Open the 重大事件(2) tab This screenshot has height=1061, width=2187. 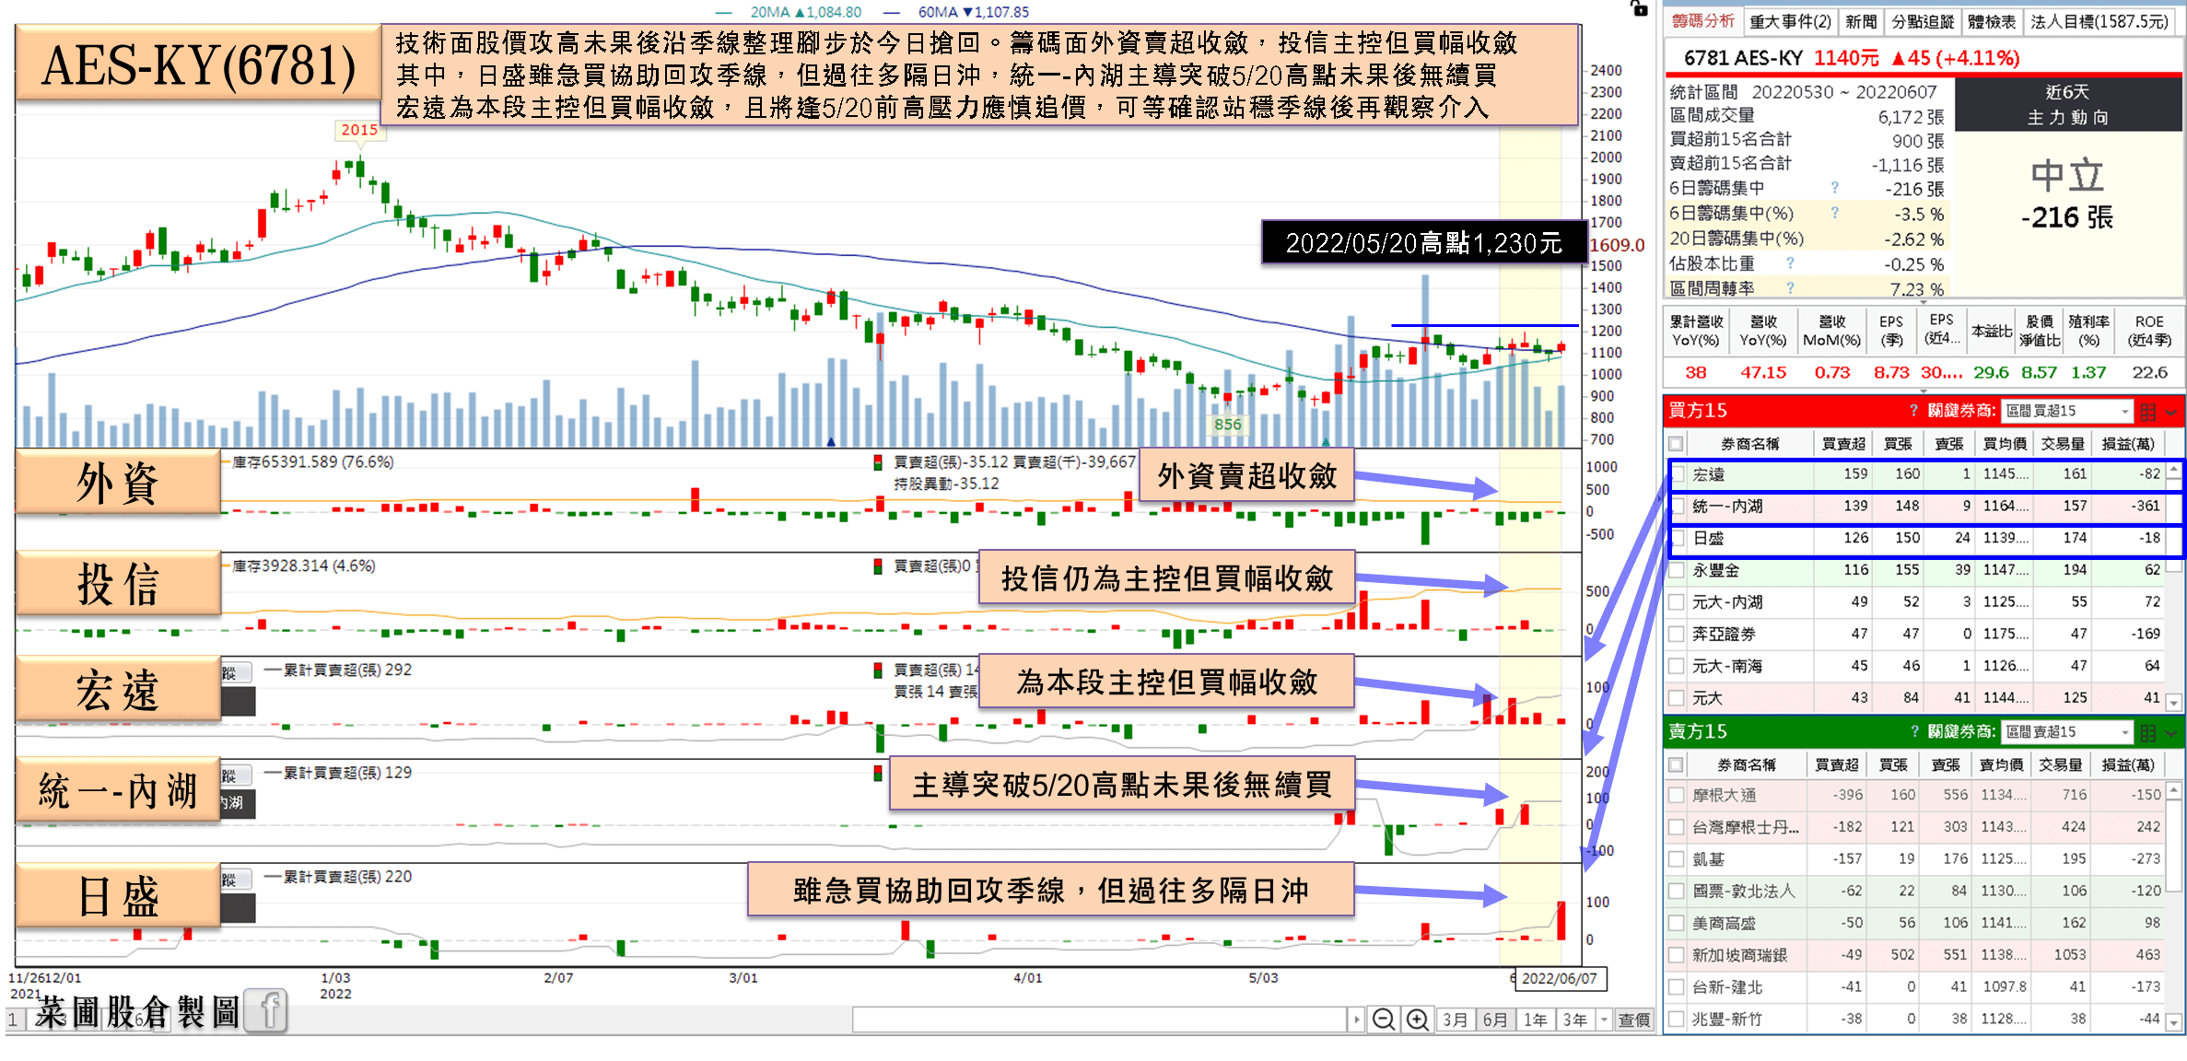tap(1790, 21)
